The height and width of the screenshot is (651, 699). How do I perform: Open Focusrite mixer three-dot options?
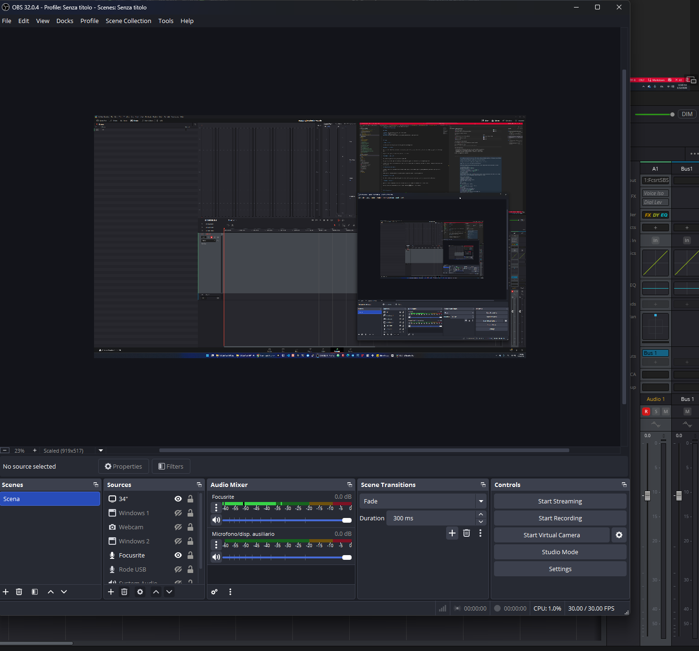(216, 508)
